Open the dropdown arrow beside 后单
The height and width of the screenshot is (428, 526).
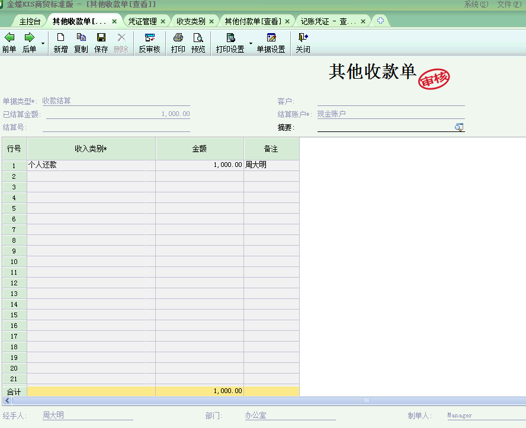tap(43, 44)
